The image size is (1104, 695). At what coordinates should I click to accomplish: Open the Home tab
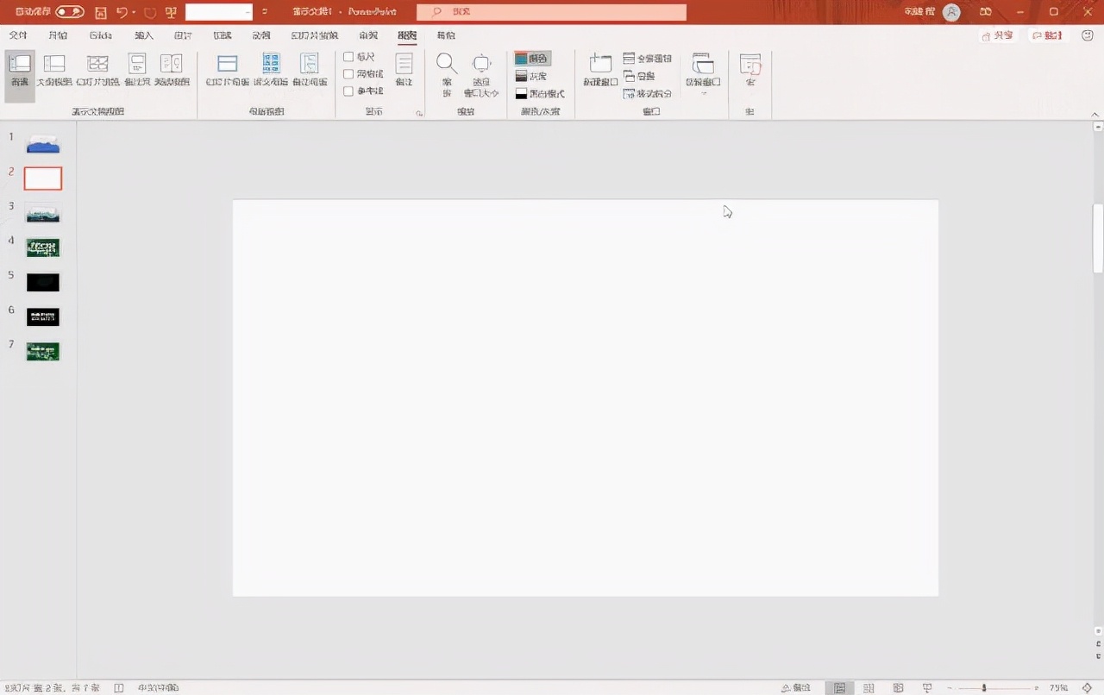tap(58, 35)
